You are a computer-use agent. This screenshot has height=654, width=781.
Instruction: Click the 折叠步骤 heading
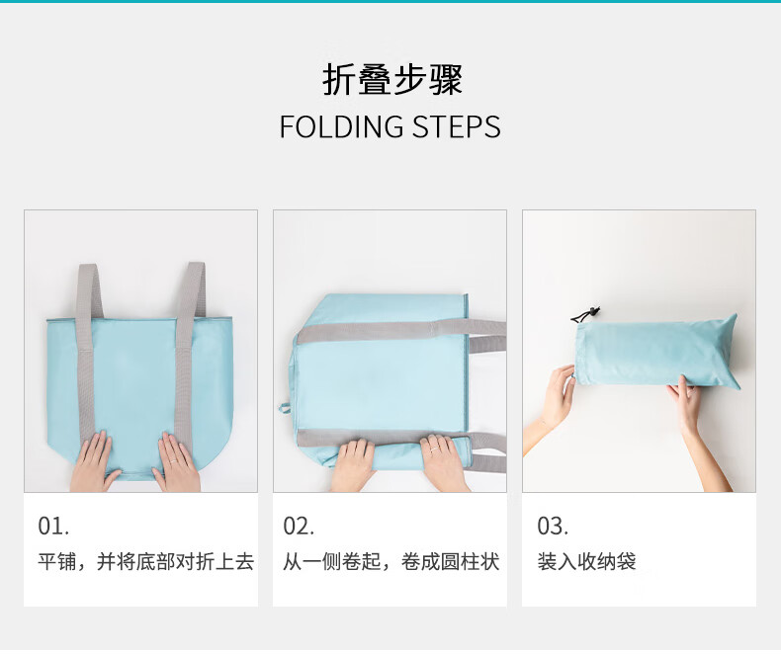coord(392,80)
